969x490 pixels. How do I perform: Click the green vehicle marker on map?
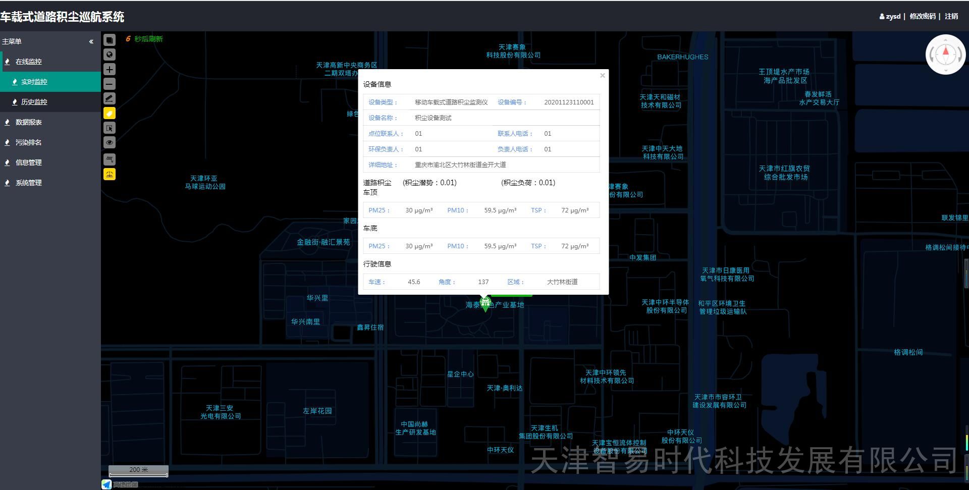click(x=485, y=303)
